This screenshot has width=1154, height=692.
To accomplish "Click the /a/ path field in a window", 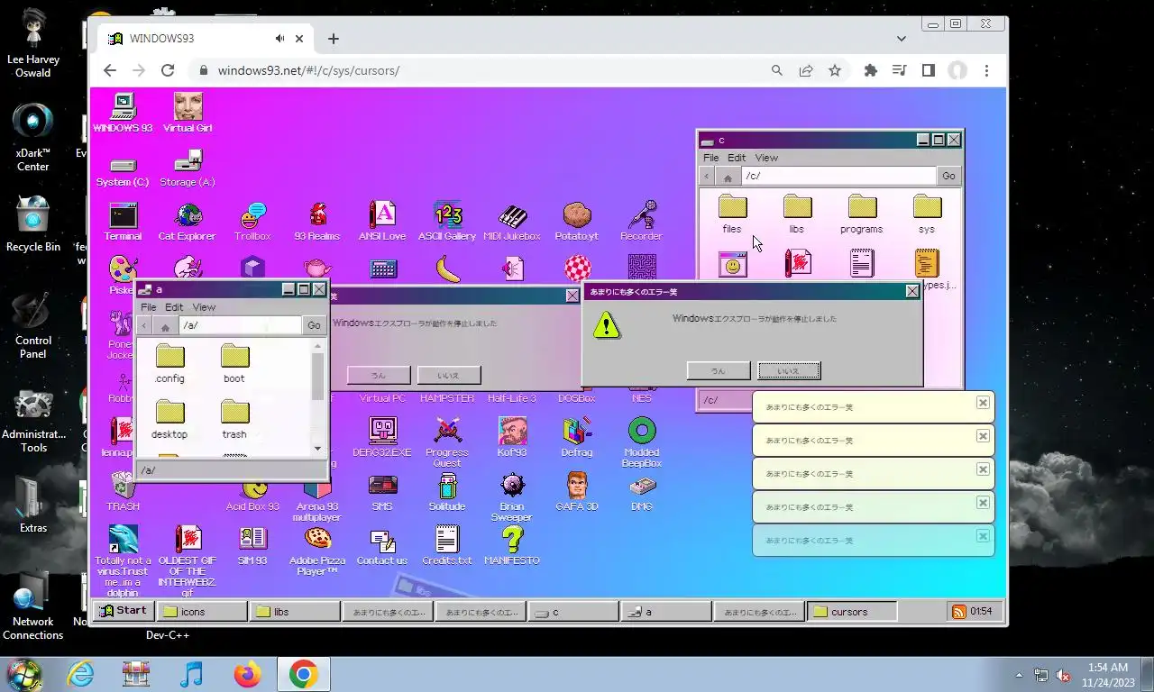I will 240,325.
